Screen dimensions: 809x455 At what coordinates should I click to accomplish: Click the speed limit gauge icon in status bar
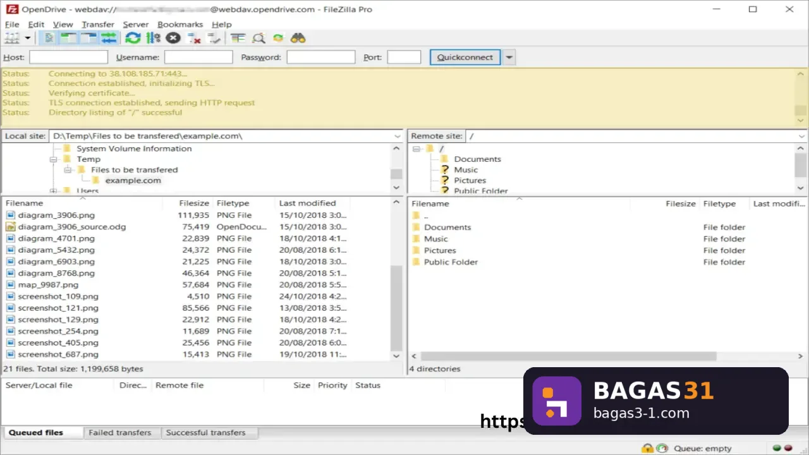coord(662,448)
